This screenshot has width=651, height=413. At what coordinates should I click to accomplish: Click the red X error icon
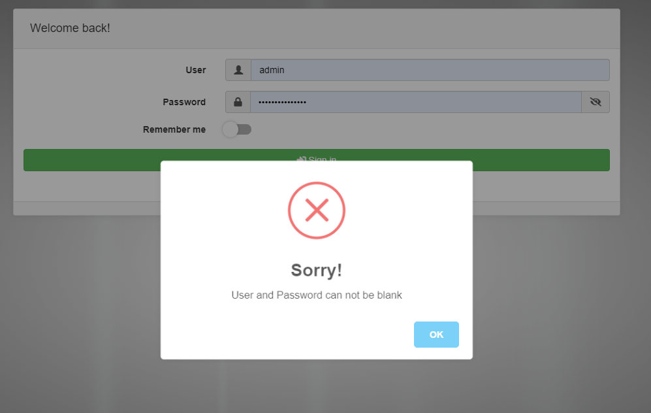coord(317,210)
